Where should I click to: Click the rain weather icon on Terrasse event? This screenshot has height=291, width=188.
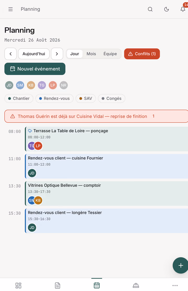[30, 131]
